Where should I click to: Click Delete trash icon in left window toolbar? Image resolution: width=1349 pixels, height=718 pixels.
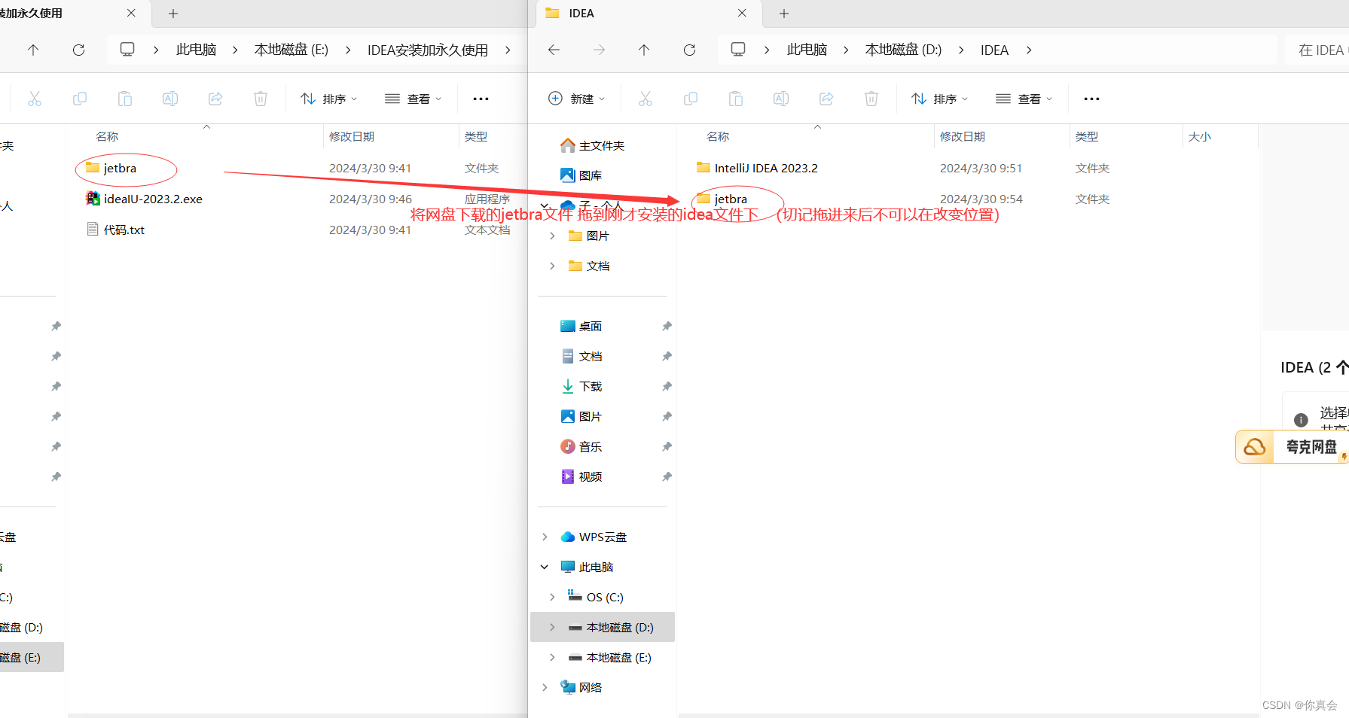coord(261,99)
